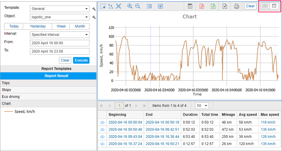
Task: Show trip starting 00:50:48 with eye icon
Action: [x=102, y=130]
